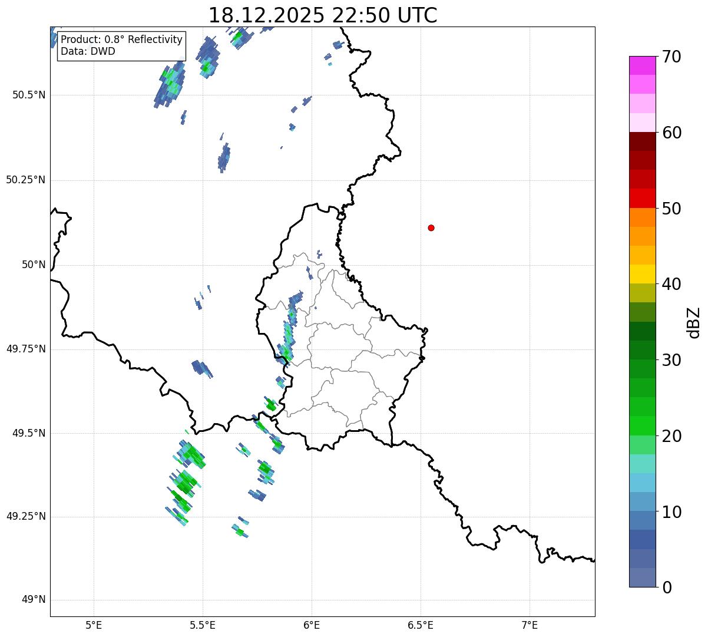The width and height of the screenshot is (708, 637).
Task: Click the 'Product: 0.8° Reflectivity' label
Action: point(122,39)
